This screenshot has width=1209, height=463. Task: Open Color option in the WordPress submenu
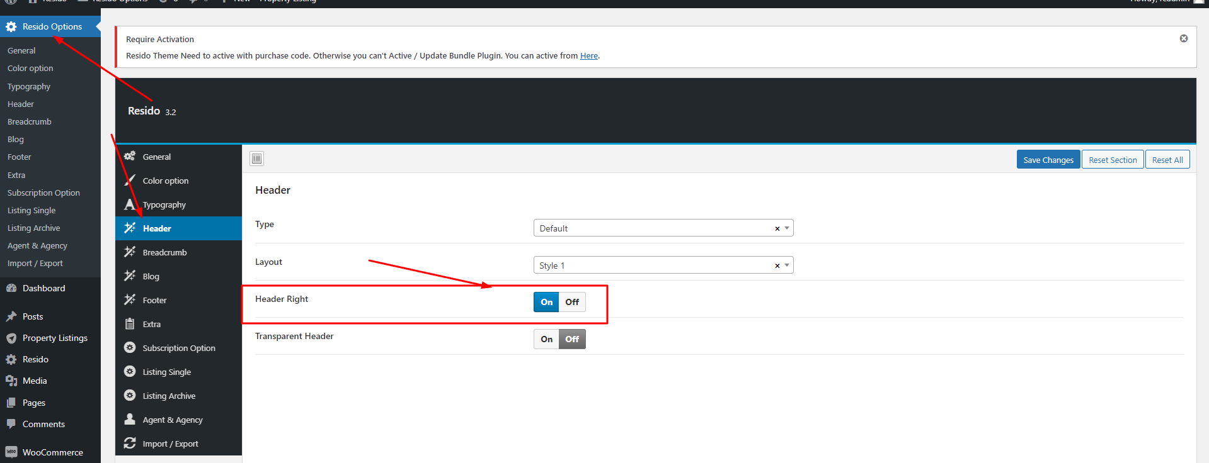[x=30, y=68]
